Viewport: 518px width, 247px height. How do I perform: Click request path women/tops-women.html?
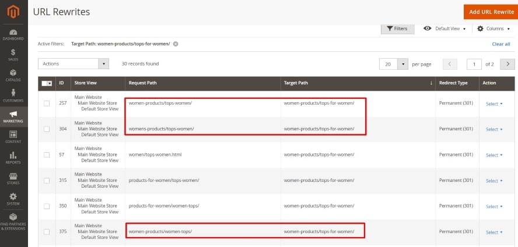tap(155, 155)
